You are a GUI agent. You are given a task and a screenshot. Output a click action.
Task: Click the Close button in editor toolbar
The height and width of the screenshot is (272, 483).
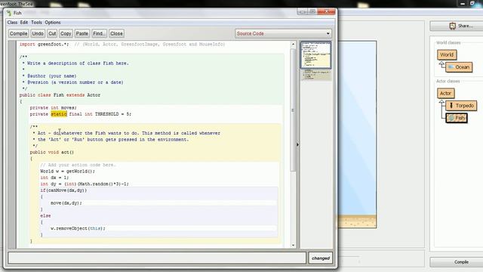tap(116, 33)
